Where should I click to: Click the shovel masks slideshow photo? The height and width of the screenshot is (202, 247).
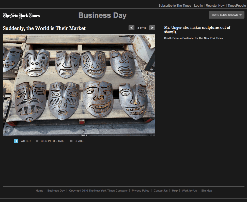[79, 85]
